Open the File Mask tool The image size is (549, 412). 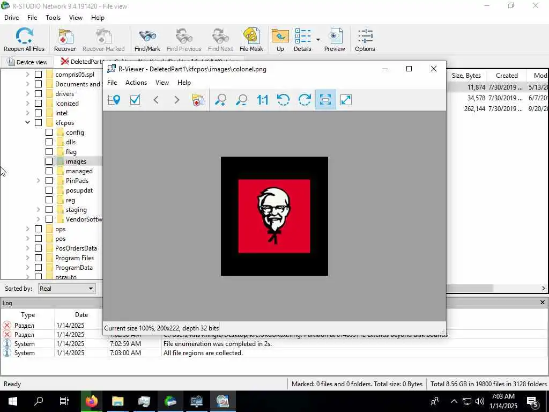(x=251, y=40)
